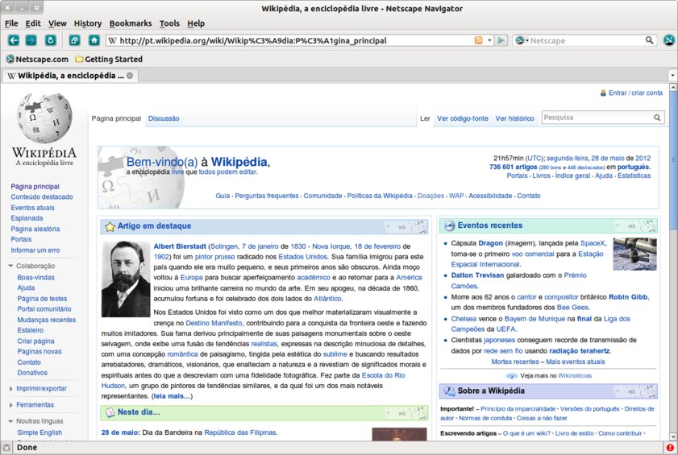This screenshot has height=455, width=678.
Task: Go back with the Back arrow button
Action: [x=14, y=40]
